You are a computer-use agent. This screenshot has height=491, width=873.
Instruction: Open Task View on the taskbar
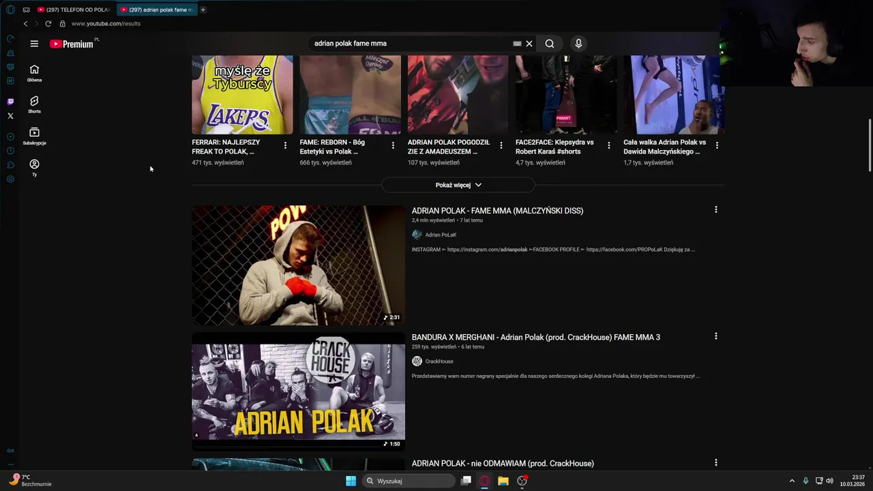tap(466, 481)
